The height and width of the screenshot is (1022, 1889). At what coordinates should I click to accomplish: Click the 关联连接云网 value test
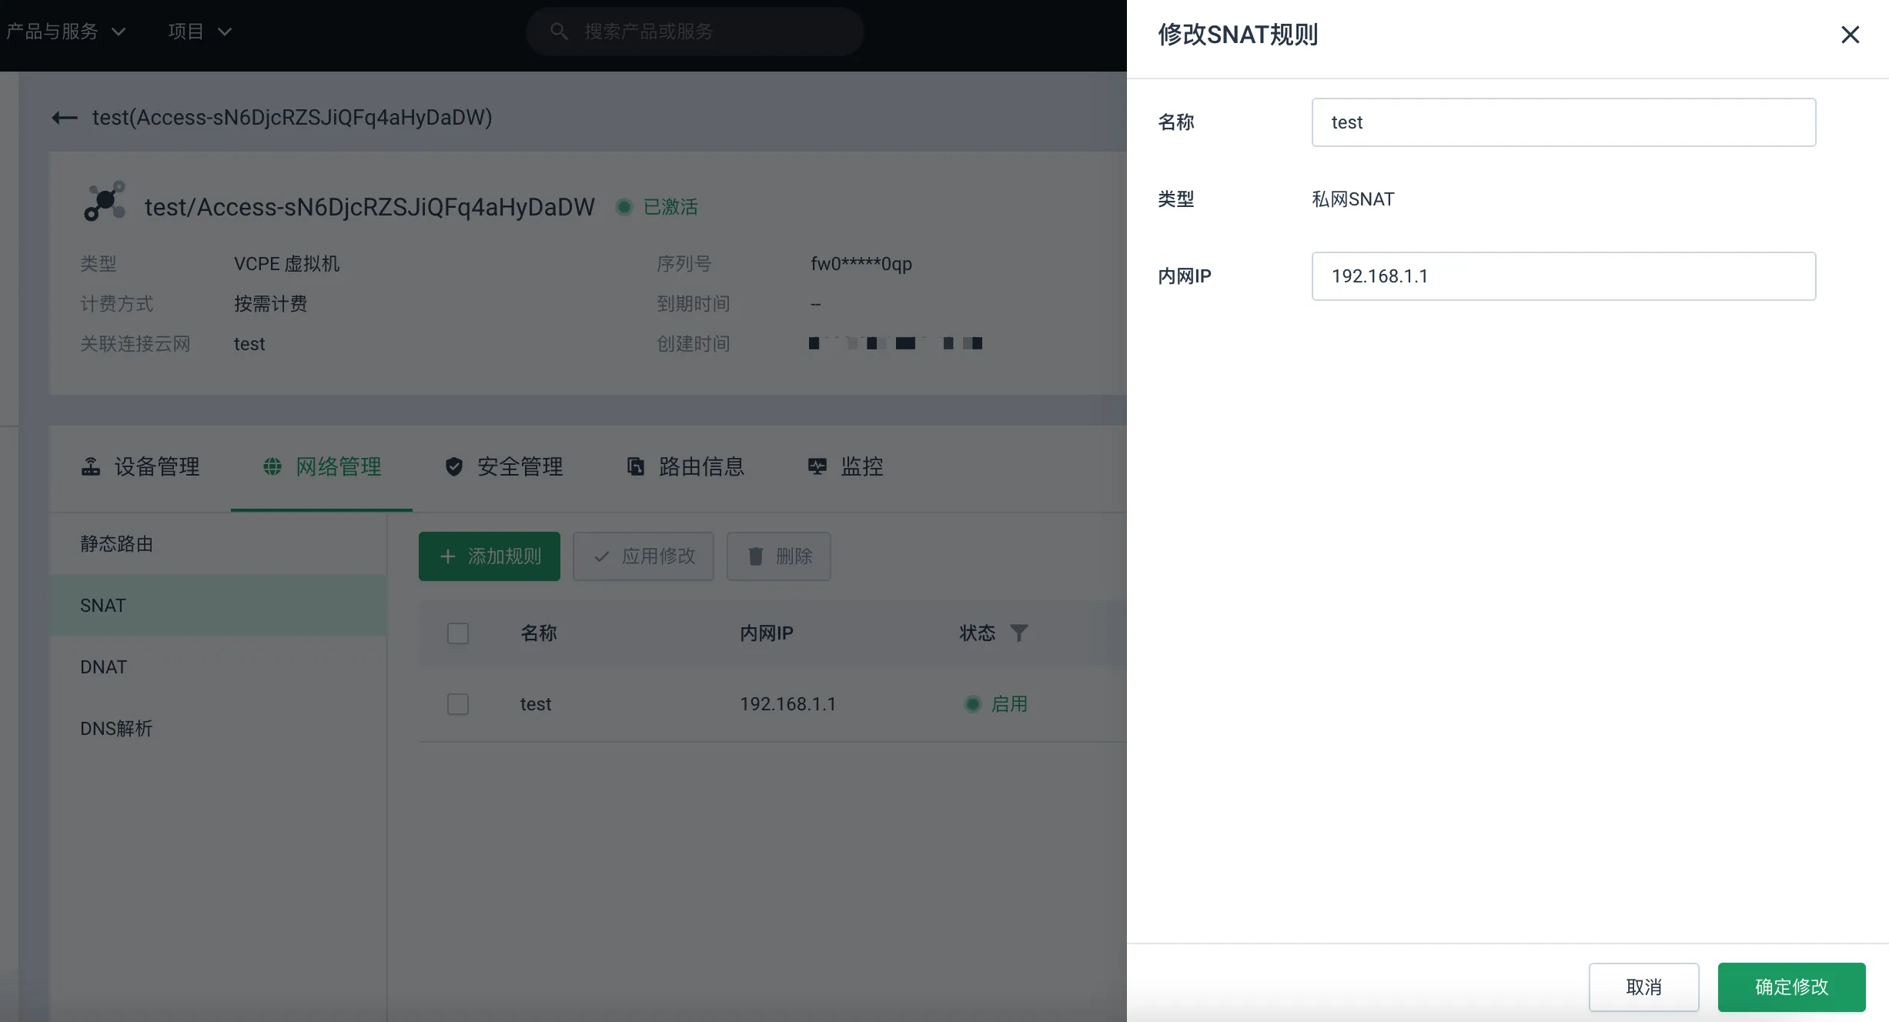point(249,344)
